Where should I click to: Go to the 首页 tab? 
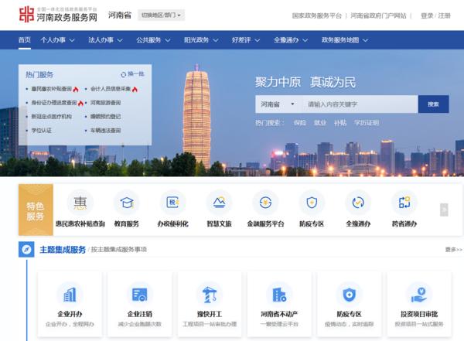click(25, 39)
